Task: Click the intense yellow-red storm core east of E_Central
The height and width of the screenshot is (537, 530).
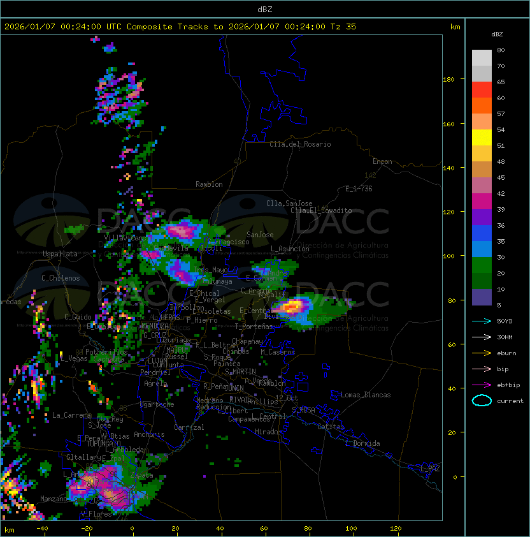Action: (x=292, y=306)
